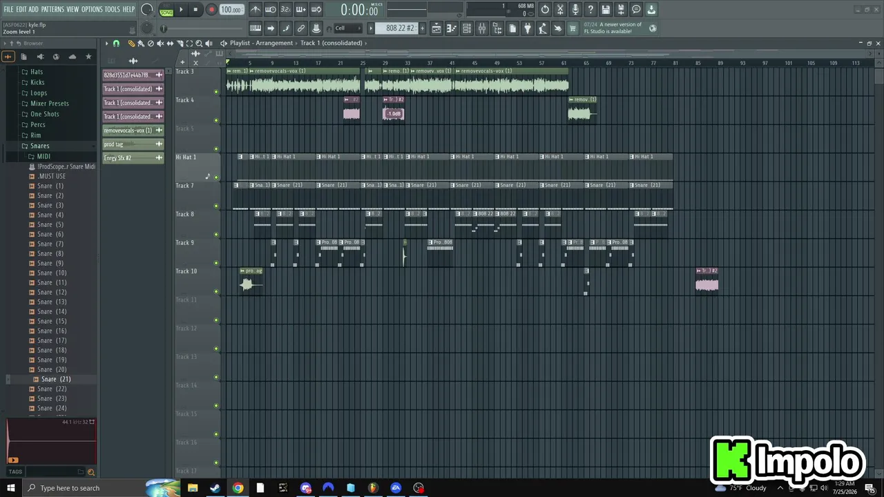
Task: Open the plugin picker plug icon
Action: click(x=528, y=28)
